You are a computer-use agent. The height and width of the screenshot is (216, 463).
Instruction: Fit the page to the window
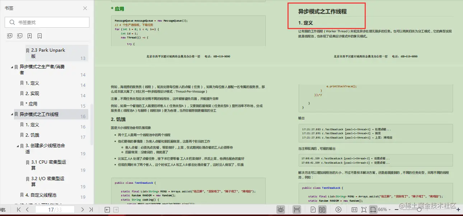364,210
